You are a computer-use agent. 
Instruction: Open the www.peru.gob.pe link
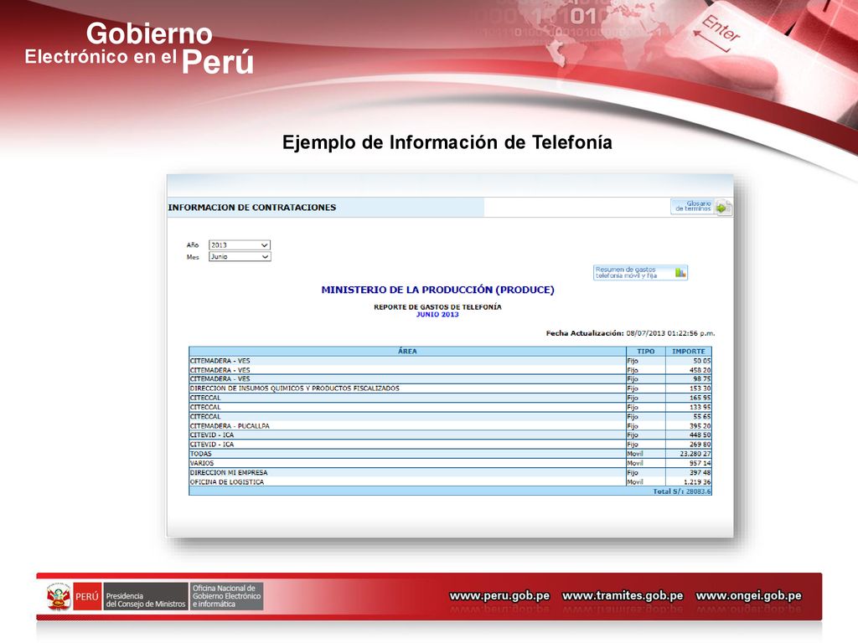[499, 595]
